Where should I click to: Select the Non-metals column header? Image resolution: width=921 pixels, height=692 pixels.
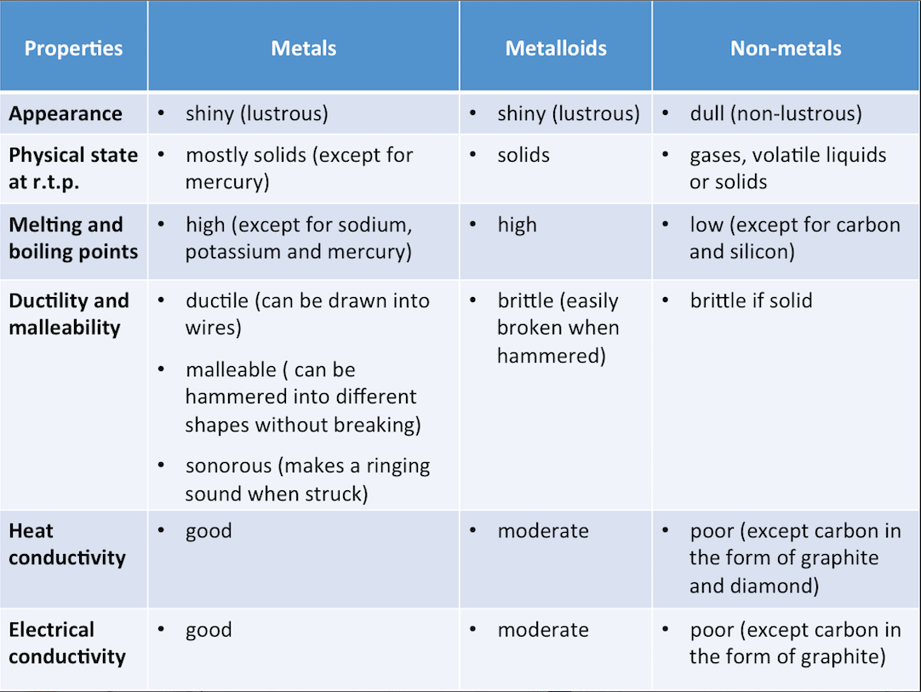[x=785, y=49]
